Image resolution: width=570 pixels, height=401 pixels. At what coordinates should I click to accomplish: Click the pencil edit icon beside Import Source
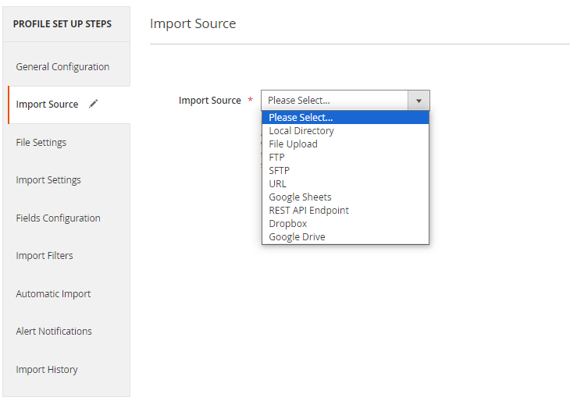coord(94,104)
